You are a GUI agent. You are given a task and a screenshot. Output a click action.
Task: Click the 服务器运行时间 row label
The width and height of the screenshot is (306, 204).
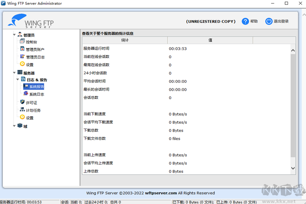coord(96,48)
